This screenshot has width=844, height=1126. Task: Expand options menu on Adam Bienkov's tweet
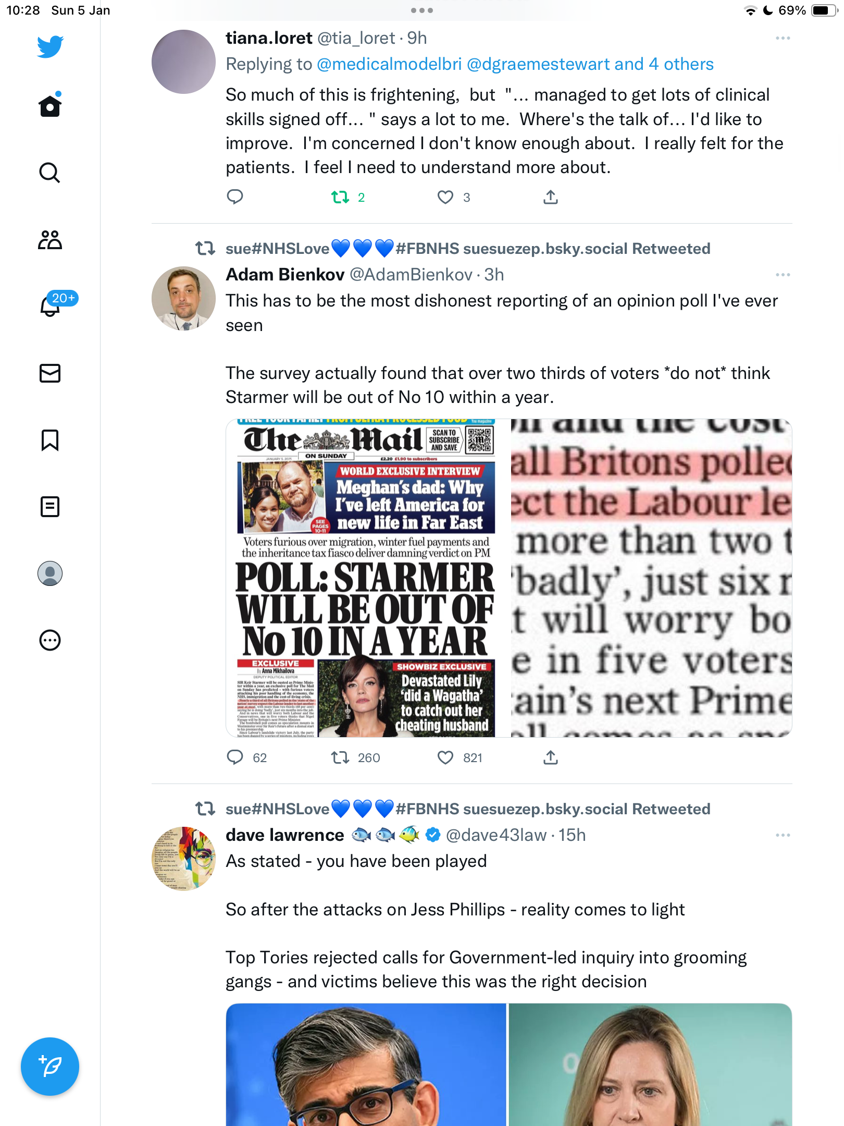coord(783,275)
